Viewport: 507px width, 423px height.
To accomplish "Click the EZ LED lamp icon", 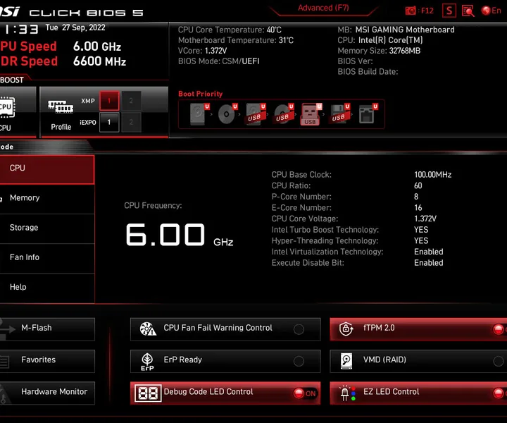I will 346,393.
